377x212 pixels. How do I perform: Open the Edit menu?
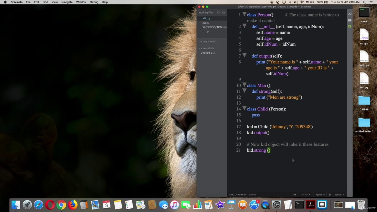(x=37, y=2)
